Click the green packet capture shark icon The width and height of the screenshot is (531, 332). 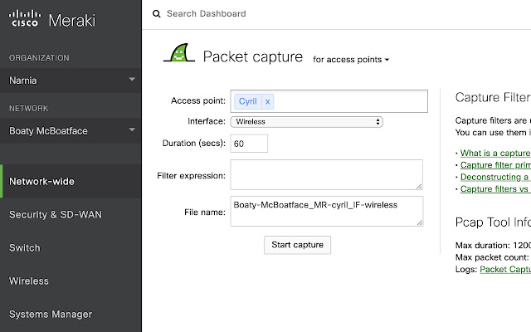[x=179, y=53]
